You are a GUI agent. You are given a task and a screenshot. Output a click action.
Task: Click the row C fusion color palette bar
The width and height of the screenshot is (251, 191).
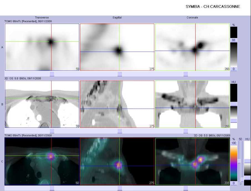pos(234,163)
